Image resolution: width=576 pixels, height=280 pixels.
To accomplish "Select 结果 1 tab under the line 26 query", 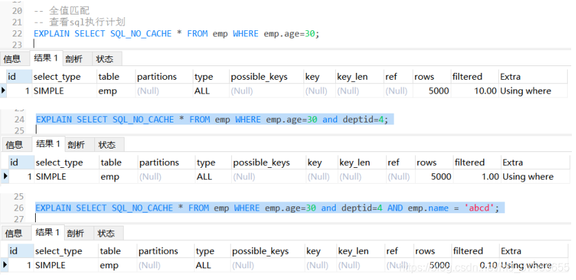I will point(47,233).
